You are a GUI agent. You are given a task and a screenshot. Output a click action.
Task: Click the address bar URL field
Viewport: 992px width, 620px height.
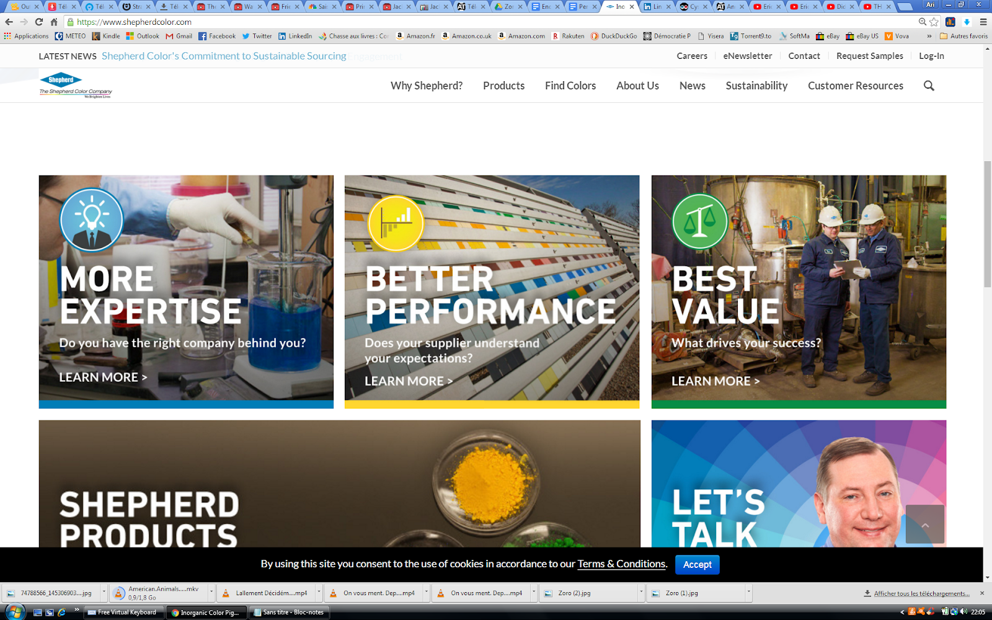point(490,22)
